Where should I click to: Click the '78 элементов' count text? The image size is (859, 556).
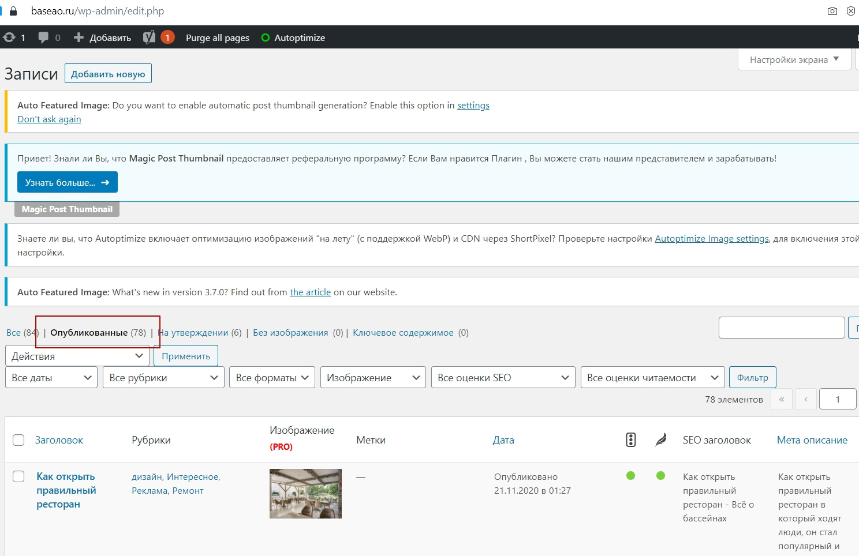point(734,399)
